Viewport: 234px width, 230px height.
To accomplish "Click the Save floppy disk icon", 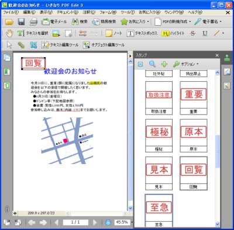I will tap(21, 22).
